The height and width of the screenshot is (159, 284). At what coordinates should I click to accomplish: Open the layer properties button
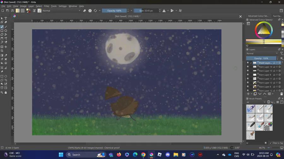[269, 94]
